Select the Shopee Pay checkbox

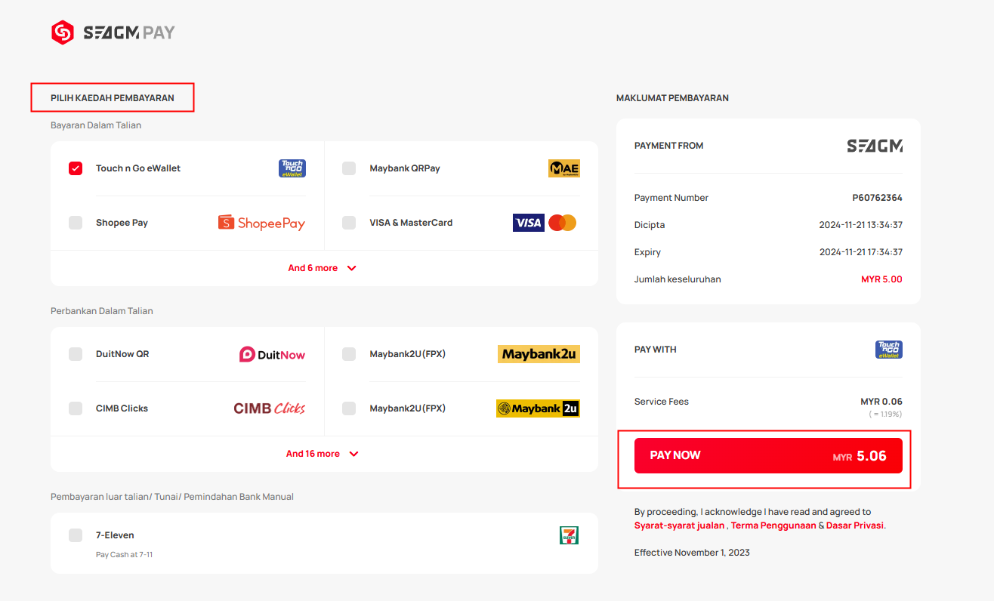click(76, 223)
